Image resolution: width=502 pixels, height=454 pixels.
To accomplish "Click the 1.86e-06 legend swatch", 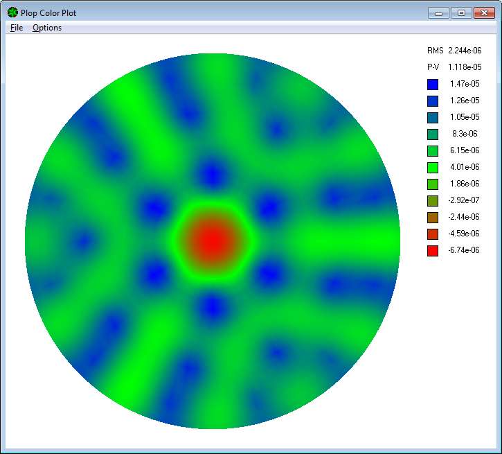I will 433,184.
